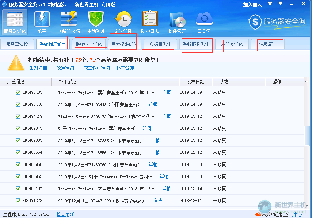Viewport: 312px width, 218px height.
Task: Sort by the 补丁描述 column header
Action: (115, 82)
